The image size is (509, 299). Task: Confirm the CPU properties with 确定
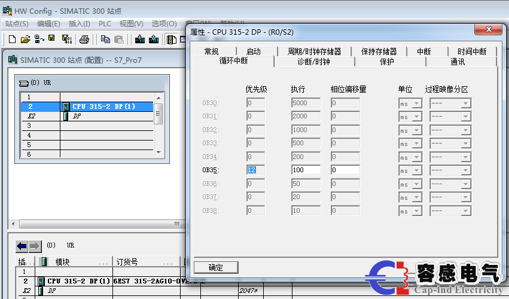click(x=216, y=267)
